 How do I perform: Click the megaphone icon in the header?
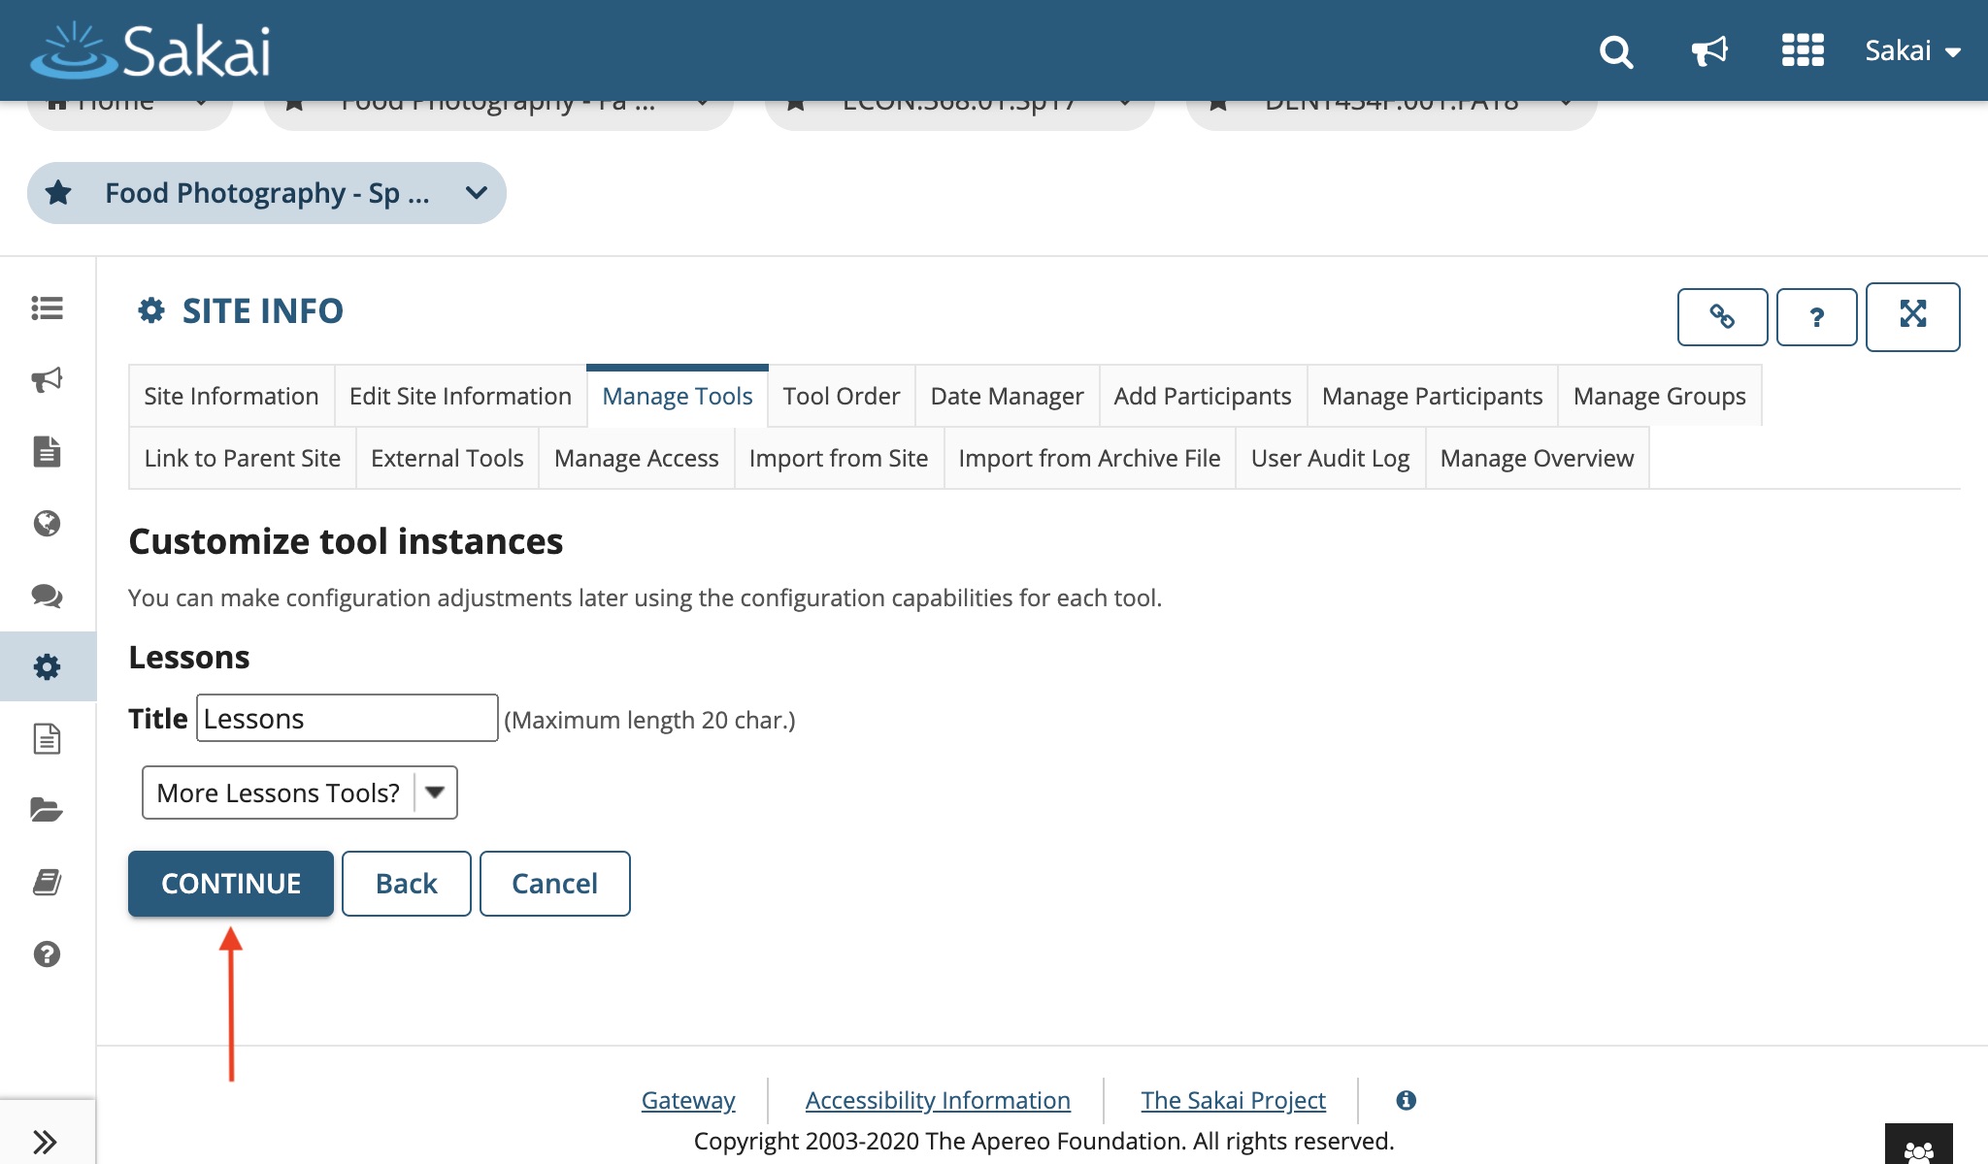(x=1709, y=51)
